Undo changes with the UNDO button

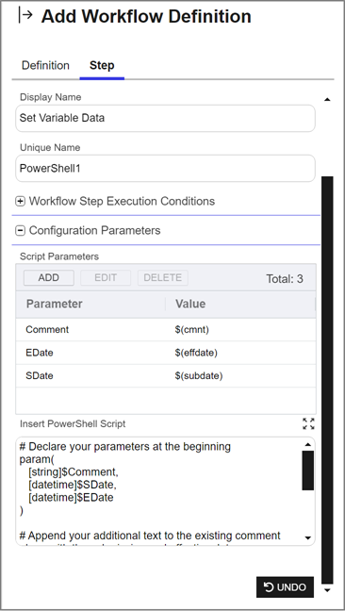285,586
